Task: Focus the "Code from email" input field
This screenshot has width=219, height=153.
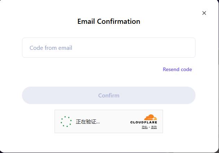Action: pos(108,48)
